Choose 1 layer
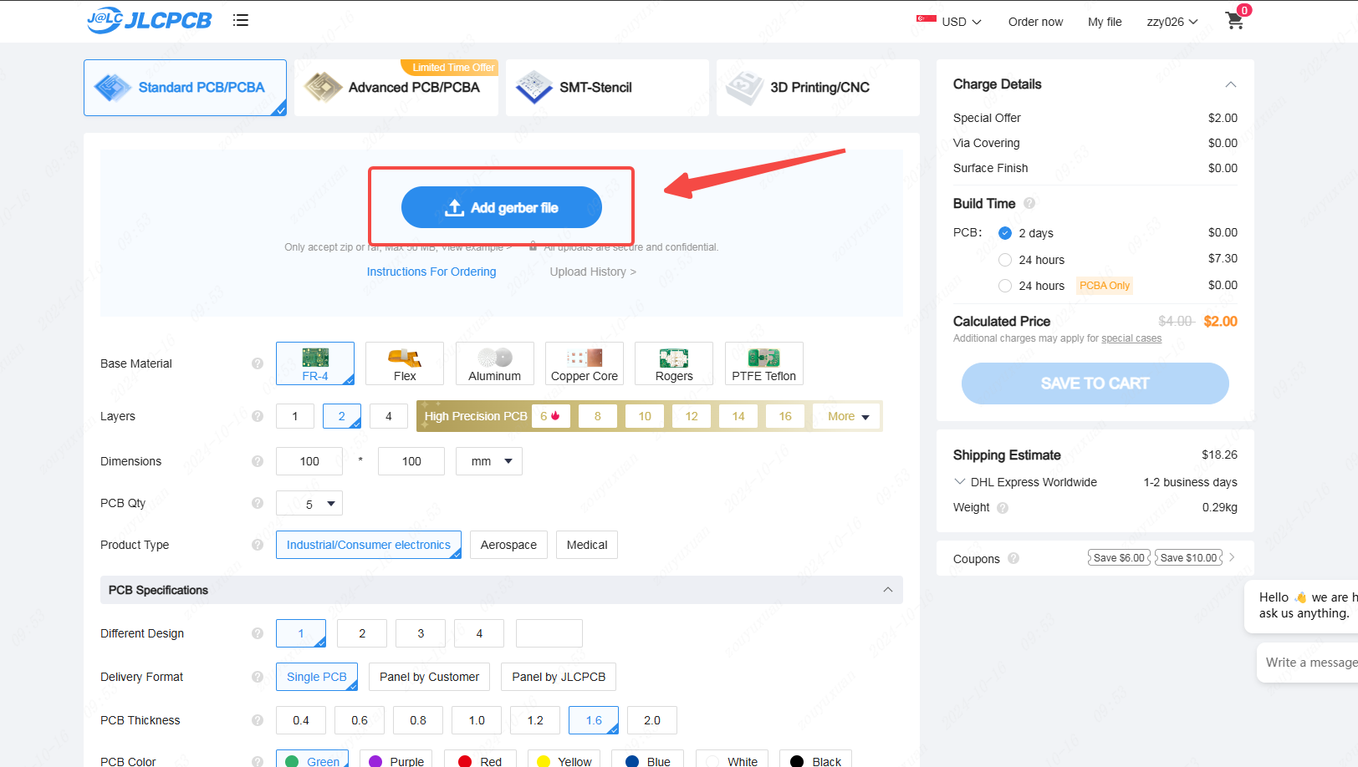This screenshot has width=1358, height=767. pos(295,416)
